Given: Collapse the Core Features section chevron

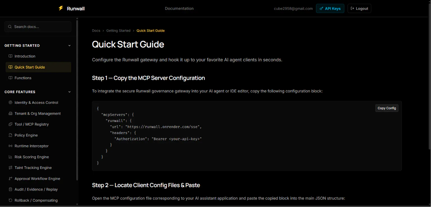Looking at the screenshot, I should tap(70, 92).
